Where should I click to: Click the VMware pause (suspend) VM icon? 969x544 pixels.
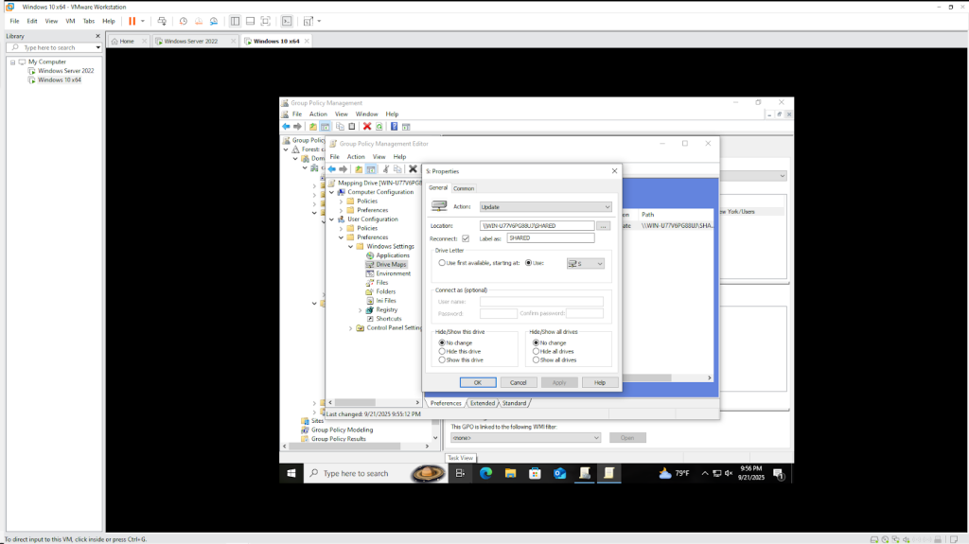point(132,21)
